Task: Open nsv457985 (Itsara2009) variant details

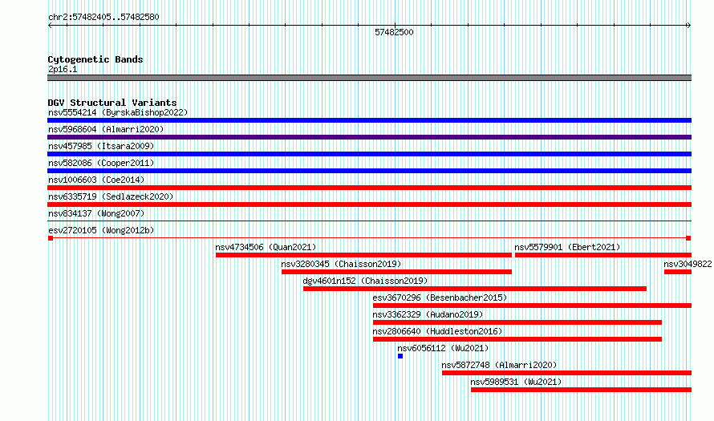Action: pyautogui.click(x=101, y=146)
